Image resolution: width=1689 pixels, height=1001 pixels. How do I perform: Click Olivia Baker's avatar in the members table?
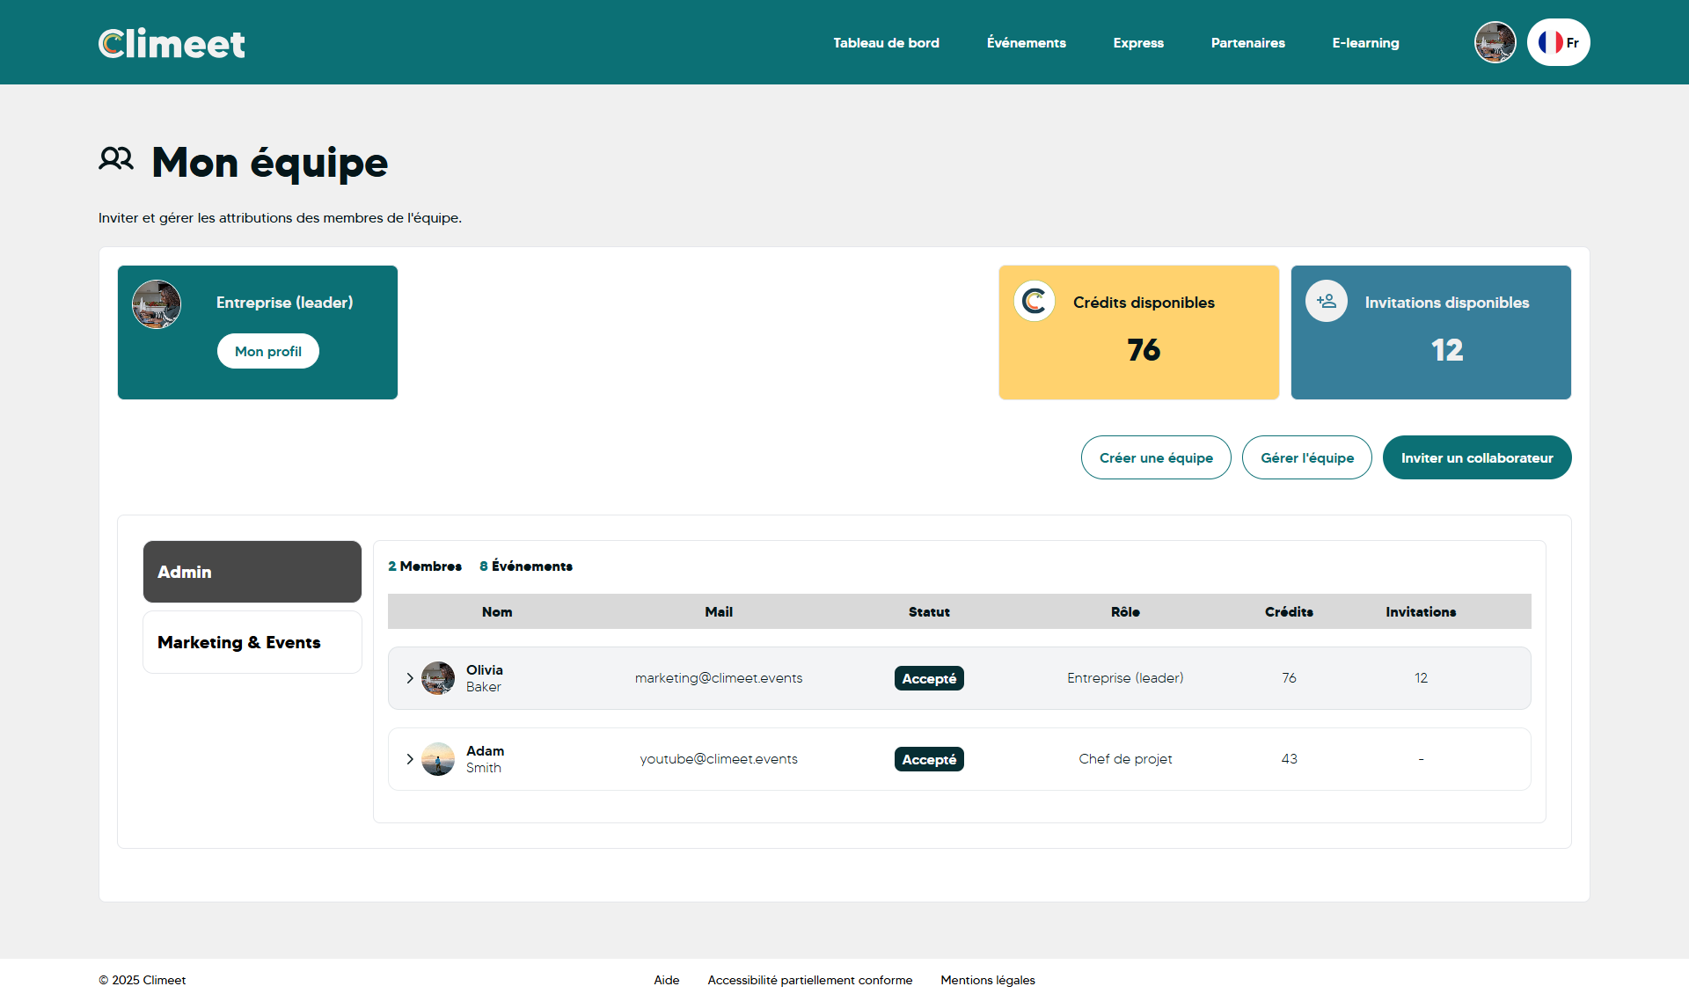[x=438, y=678]
